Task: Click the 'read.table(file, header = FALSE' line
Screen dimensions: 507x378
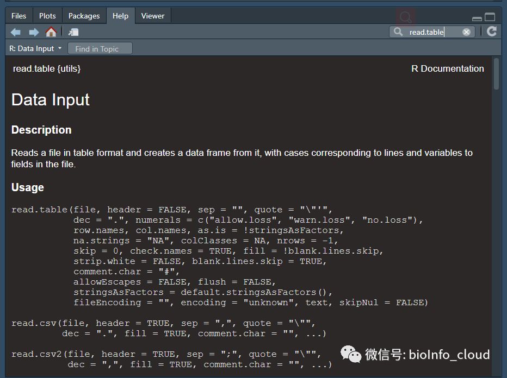Action: click(172, 210)
